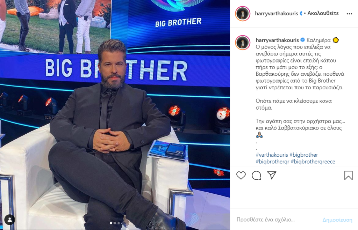
Task: Click the main Big Brother photo
Action: pos(115,115)
